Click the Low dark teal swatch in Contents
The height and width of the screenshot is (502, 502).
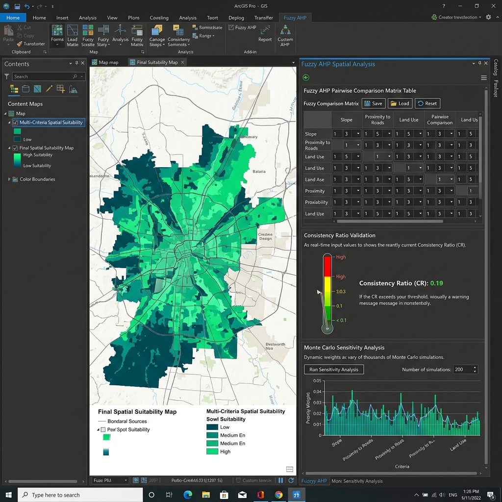click(x=17, y=139)
